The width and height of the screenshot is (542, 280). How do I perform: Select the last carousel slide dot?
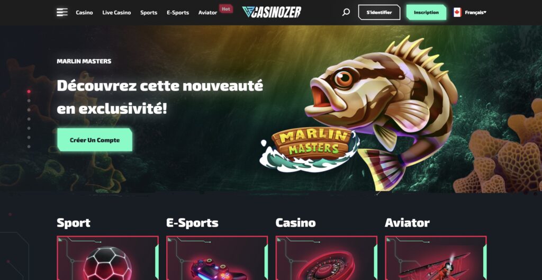tap(29, 147)
